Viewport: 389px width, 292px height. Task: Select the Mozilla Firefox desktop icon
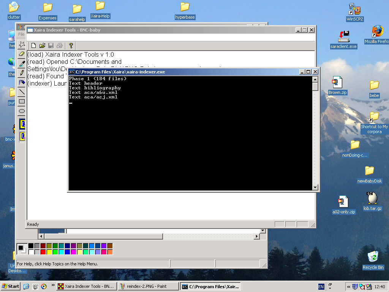coord(377,35)
